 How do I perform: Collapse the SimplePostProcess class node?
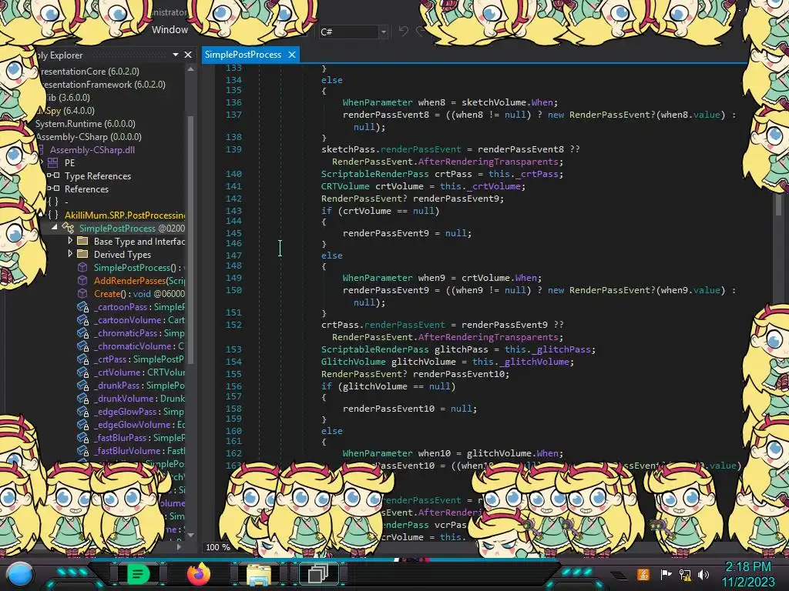coord(55,228)
